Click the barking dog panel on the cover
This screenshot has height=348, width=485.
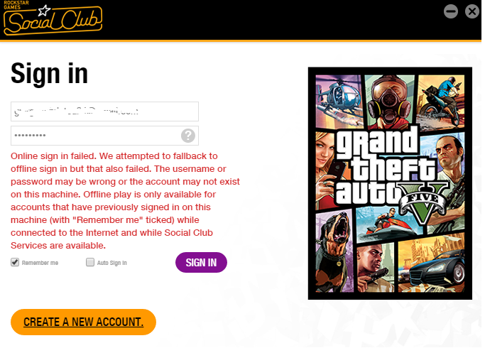click(x=334, y=251)
